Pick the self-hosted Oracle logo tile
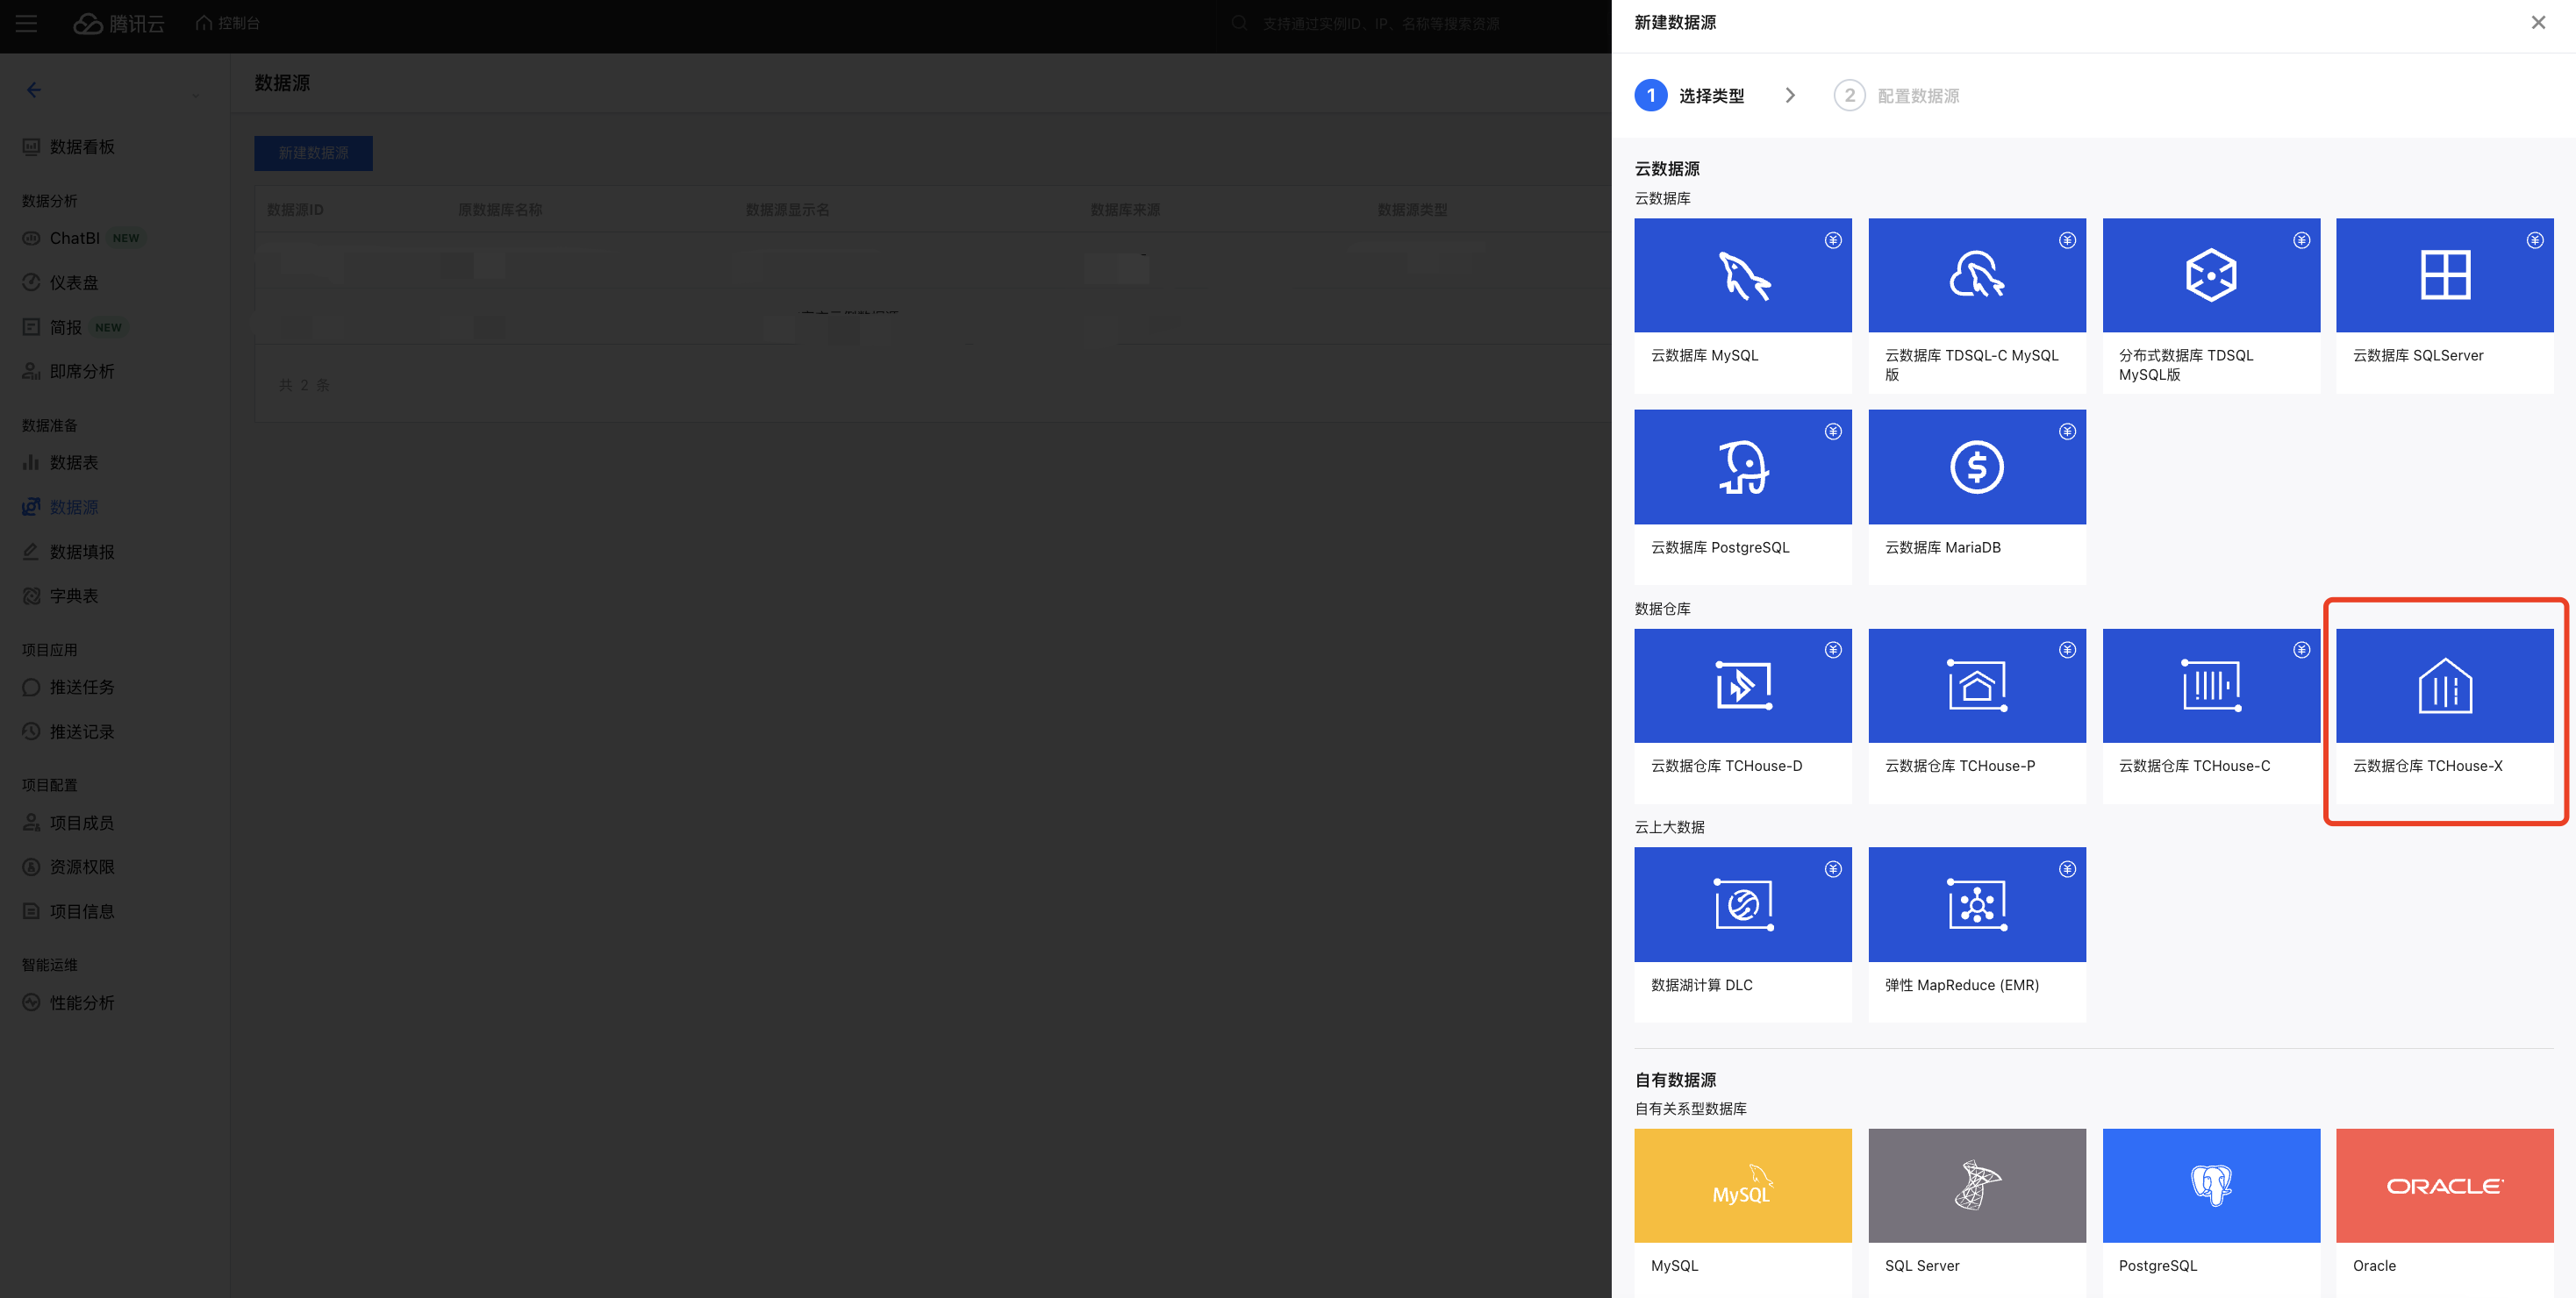The image size is (2576, 1298). click(2445, 1186)
